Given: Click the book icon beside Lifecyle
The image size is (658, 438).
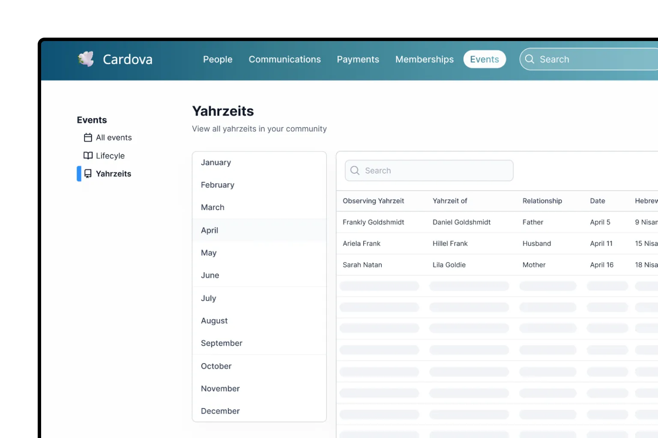Looking at the screenshot, I should click(x=88, y=156).
